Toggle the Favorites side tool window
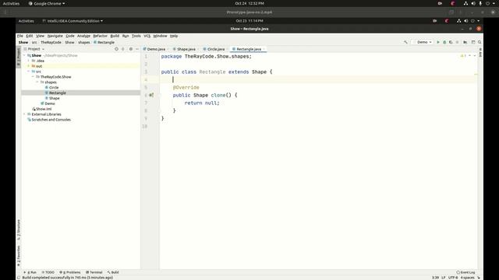The image size is (499, 280). tap(19, 256)
